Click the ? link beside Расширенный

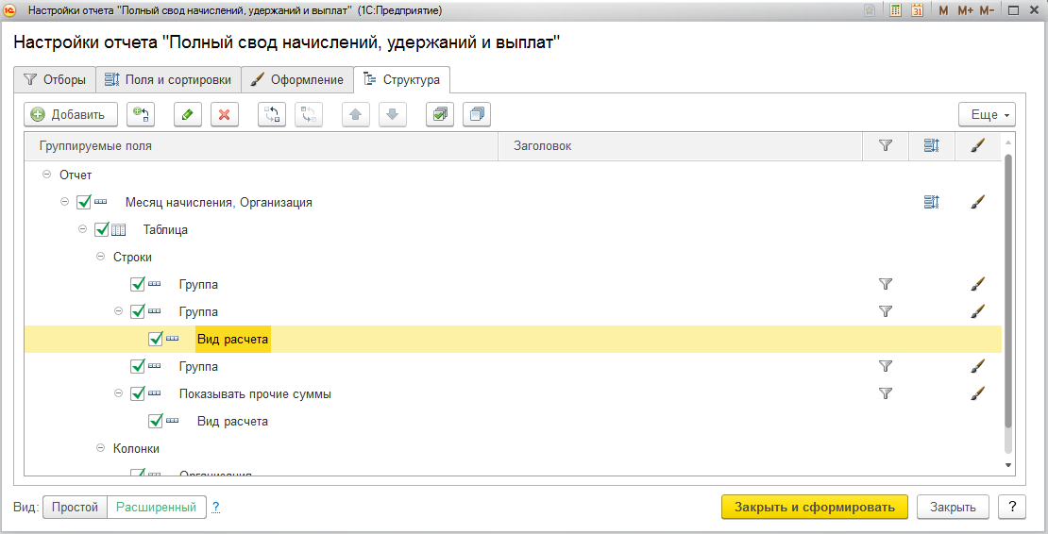pyautogui.click(x=216, y=508)
